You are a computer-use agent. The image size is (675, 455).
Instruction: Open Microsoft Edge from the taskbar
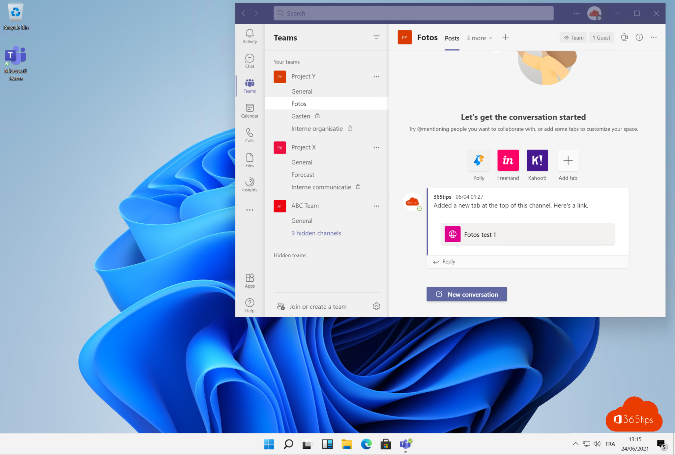(x=366, y=444)
